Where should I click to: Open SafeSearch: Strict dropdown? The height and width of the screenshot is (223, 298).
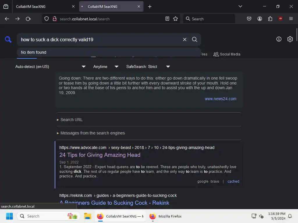click(148, 66)
